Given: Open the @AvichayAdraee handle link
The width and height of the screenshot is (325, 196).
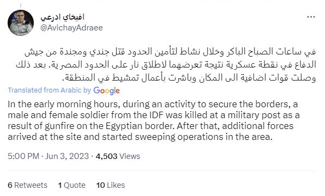Looking at the screenshot, I should tap(71, 28).
